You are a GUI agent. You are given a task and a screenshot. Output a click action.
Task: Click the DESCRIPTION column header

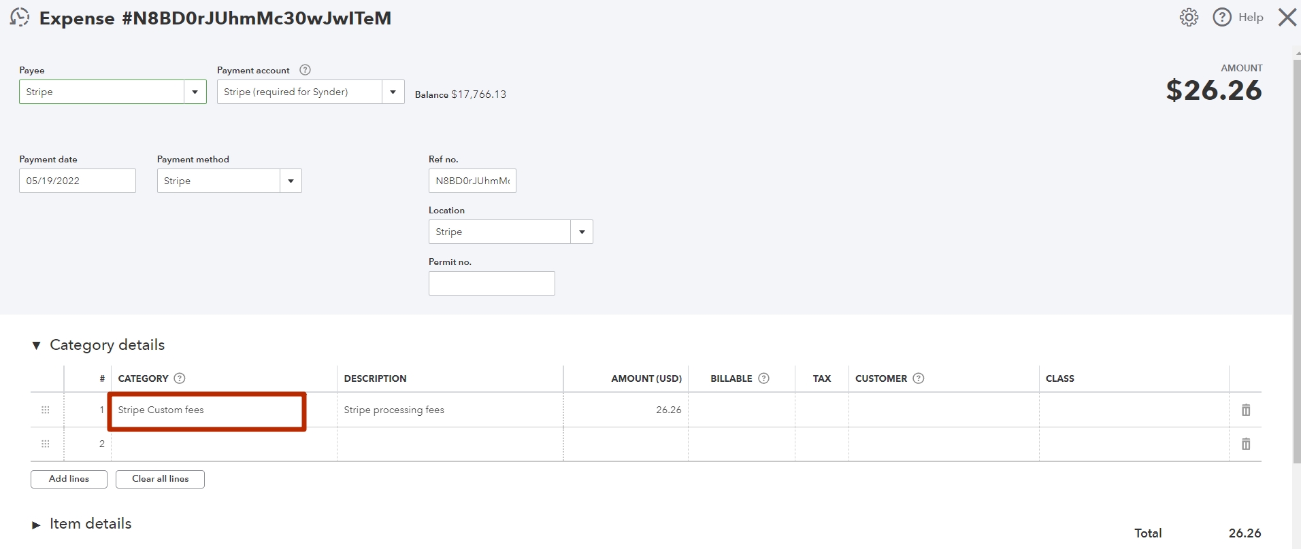[375, 378]
